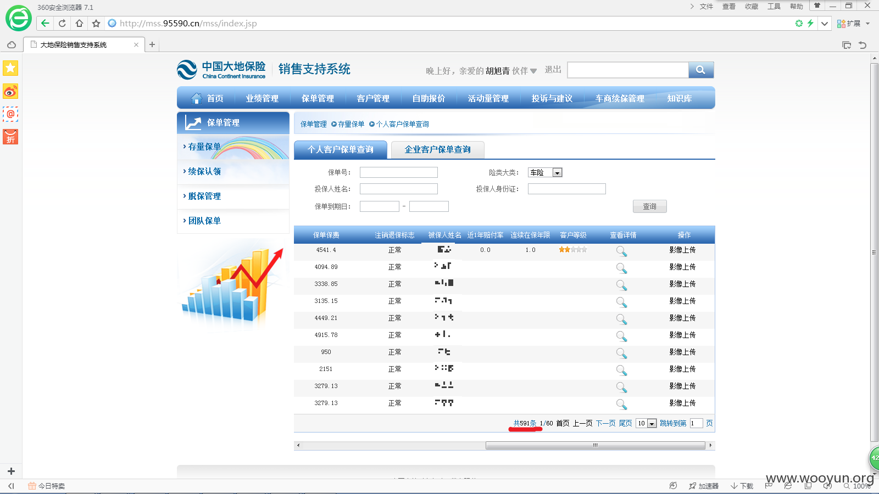Click the blue search magnifier button
This screenshot has width=879, height=494.
pyautogui.click(x=701, y=70)
